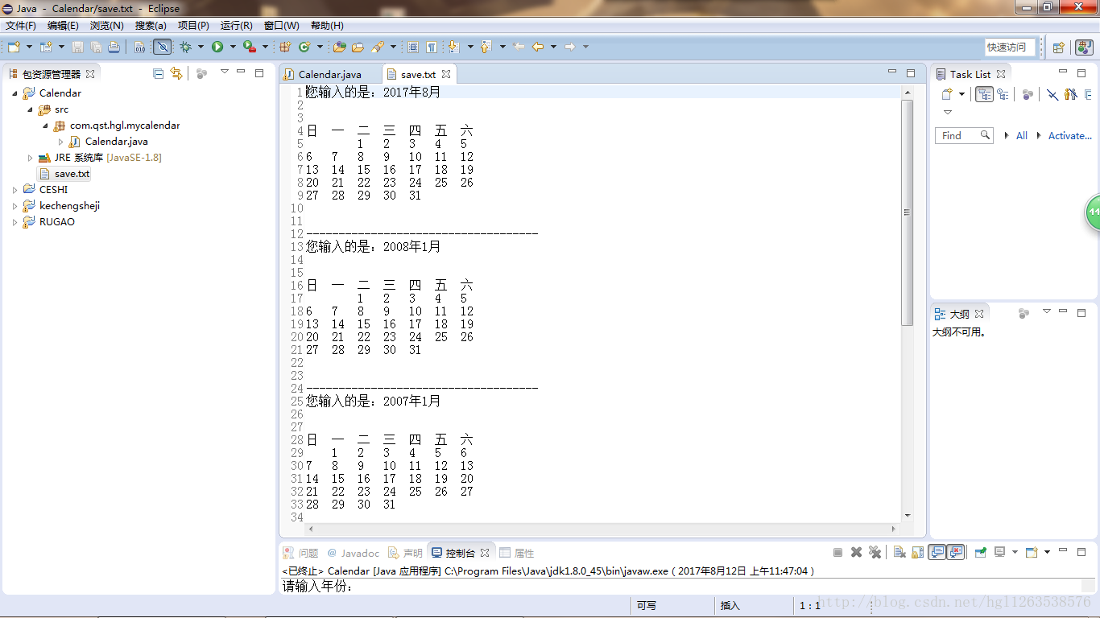Click the Open Type icon
Screen dimensions: 1100x618
point(339,47)
